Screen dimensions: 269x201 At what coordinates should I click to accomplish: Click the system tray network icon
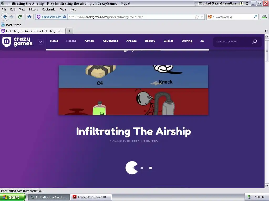pyautogui.click(x=250, y=197)
